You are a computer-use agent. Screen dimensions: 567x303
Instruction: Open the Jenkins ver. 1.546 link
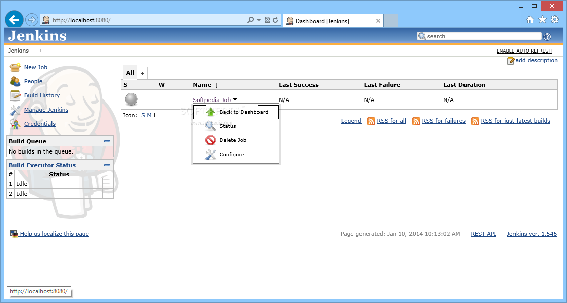click(x=532, y=234)
